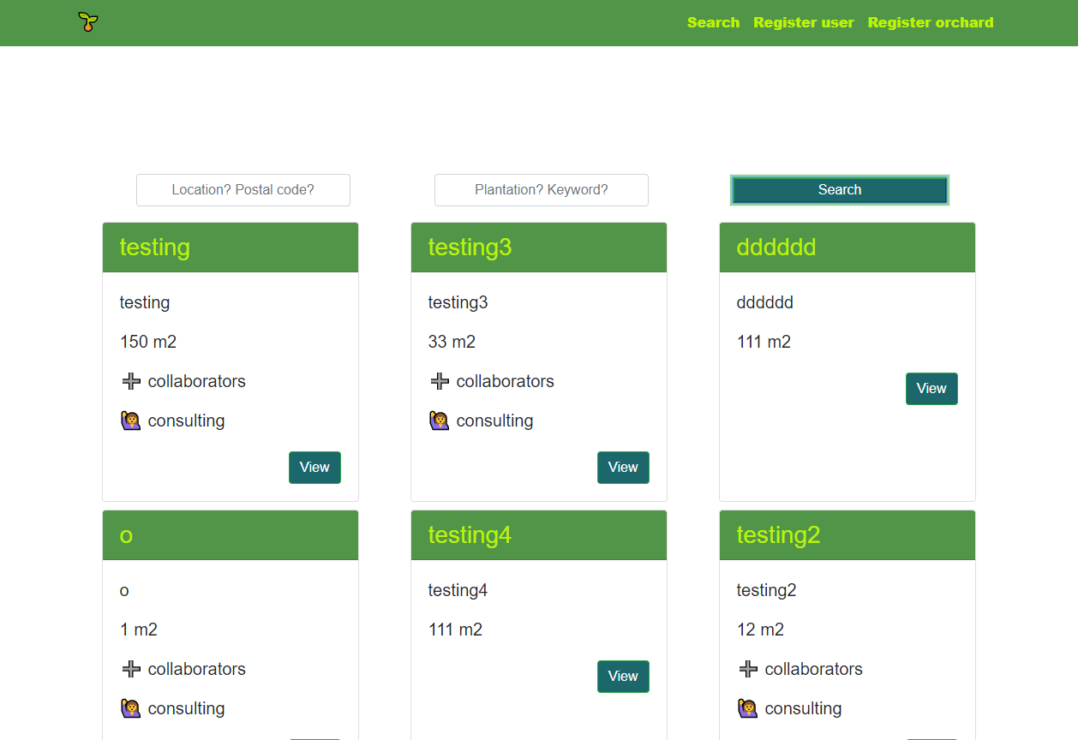Click the 150 m2 area text
The height and width of the screenshot is (740, 1078).
click(x=148, y=342)
